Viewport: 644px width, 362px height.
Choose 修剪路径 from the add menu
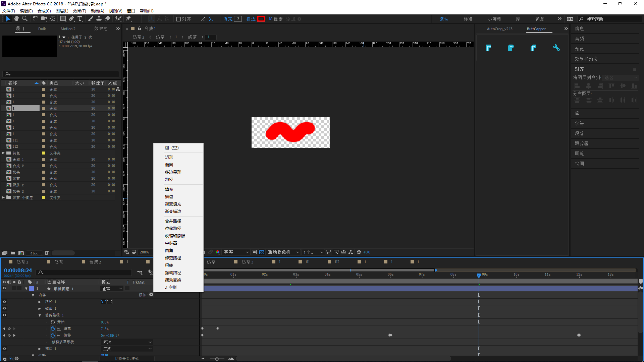pyautogui.click(x=173, y=258)
